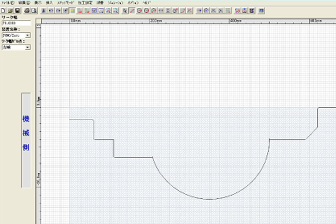
Task: Save the drawing with the diskette icon
Action: 17,11
